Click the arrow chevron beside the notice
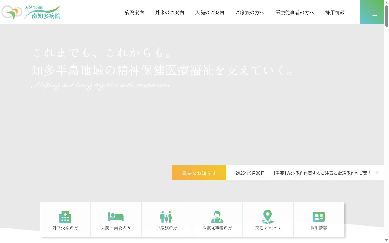Image resolution: width=389 pixels, height=243 pixels. tap(377, 173)
